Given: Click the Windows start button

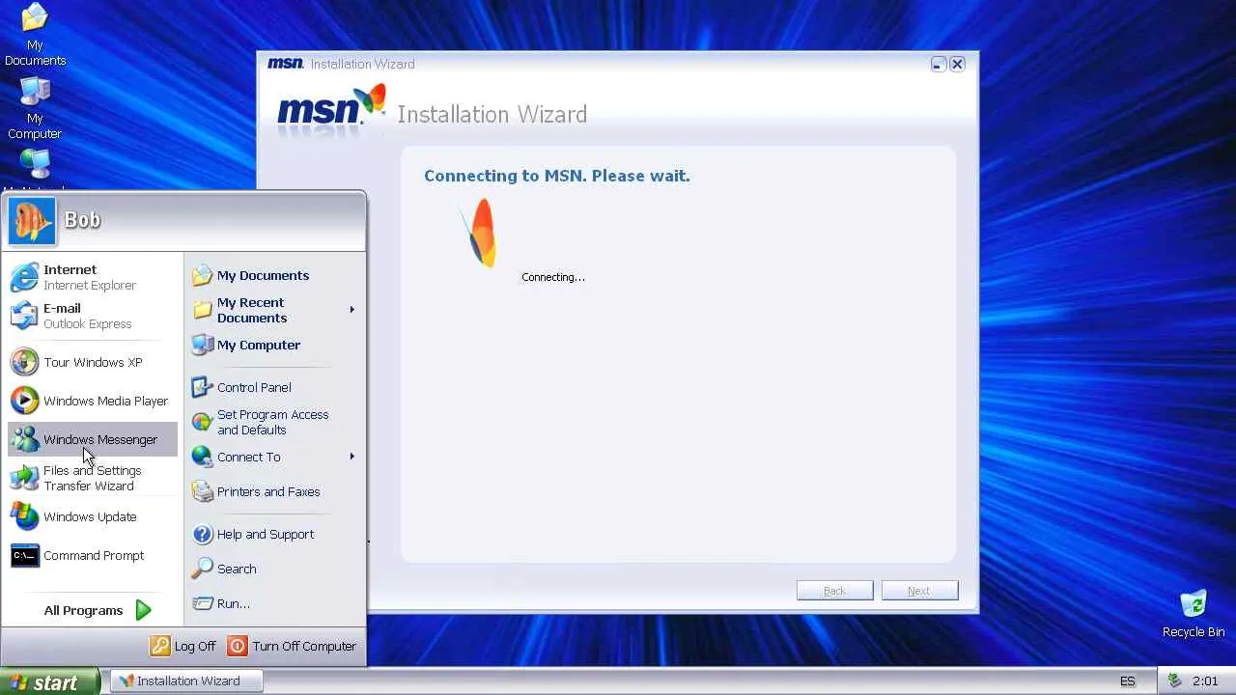Looking at the screenshot, I should click(49, 681).
